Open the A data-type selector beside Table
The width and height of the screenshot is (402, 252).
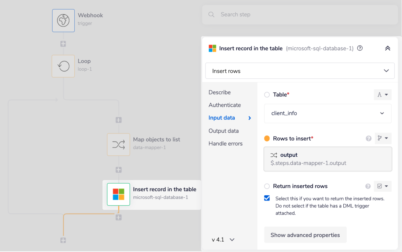pyautogui.click(x=382, y=94)
